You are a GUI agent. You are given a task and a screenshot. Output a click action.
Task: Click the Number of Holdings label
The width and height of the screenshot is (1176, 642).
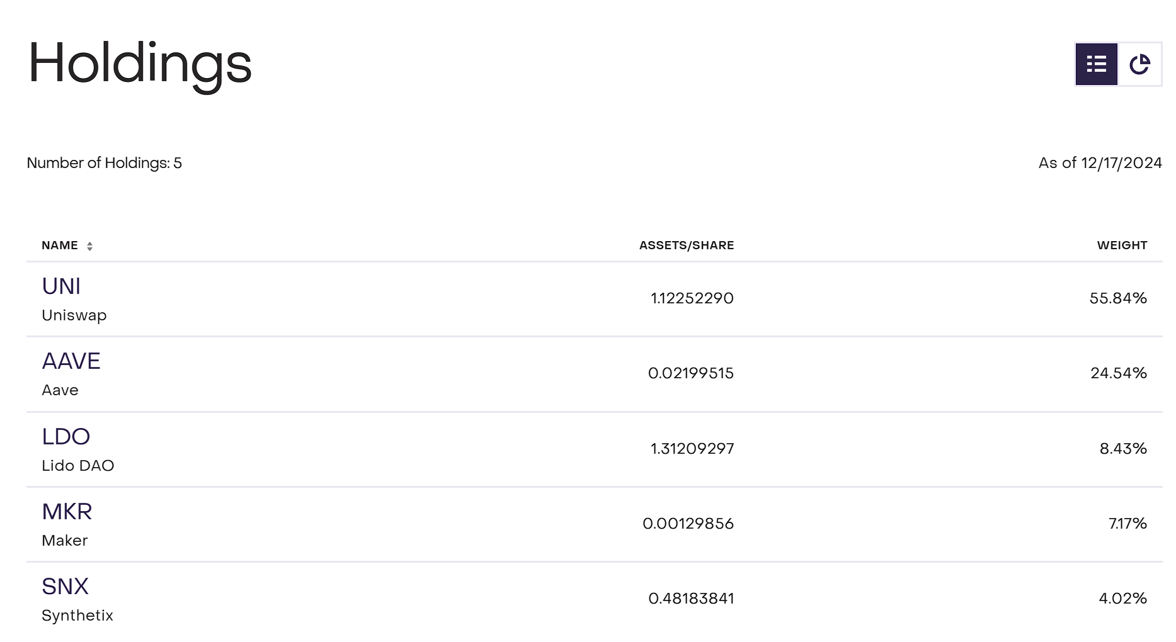coord(105,164)
